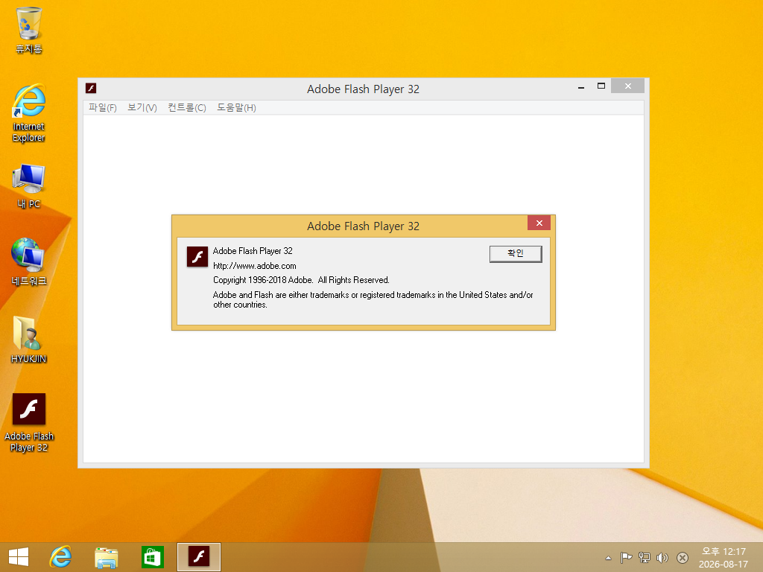Select the 휴지통 recycle bin desktop icon
The width and height of the screenshot is (763, 572).
pyautogui.click(x=29, y=30)
